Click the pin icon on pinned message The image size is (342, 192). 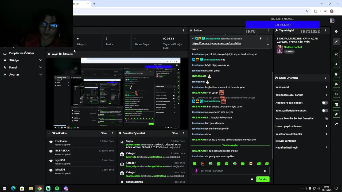coord(261,39)
